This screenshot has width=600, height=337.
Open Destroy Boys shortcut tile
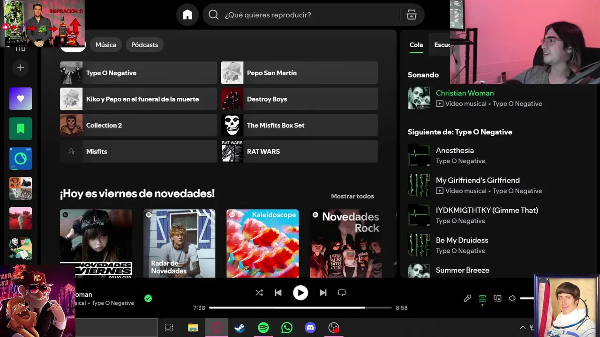tap(299, 99)
